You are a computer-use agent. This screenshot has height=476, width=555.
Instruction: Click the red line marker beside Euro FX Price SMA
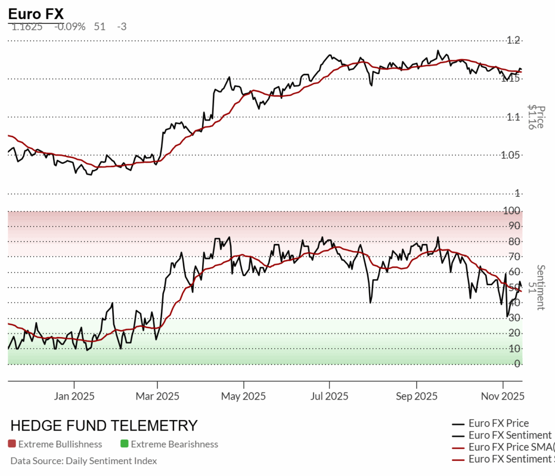(x=459, y=447)
